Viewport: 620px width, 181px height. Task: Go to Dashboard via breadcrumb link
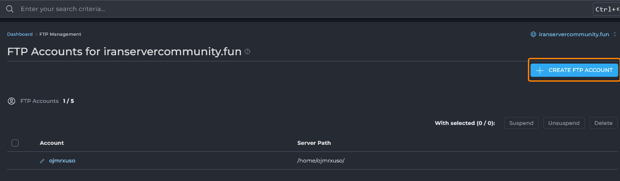(19, 34)
